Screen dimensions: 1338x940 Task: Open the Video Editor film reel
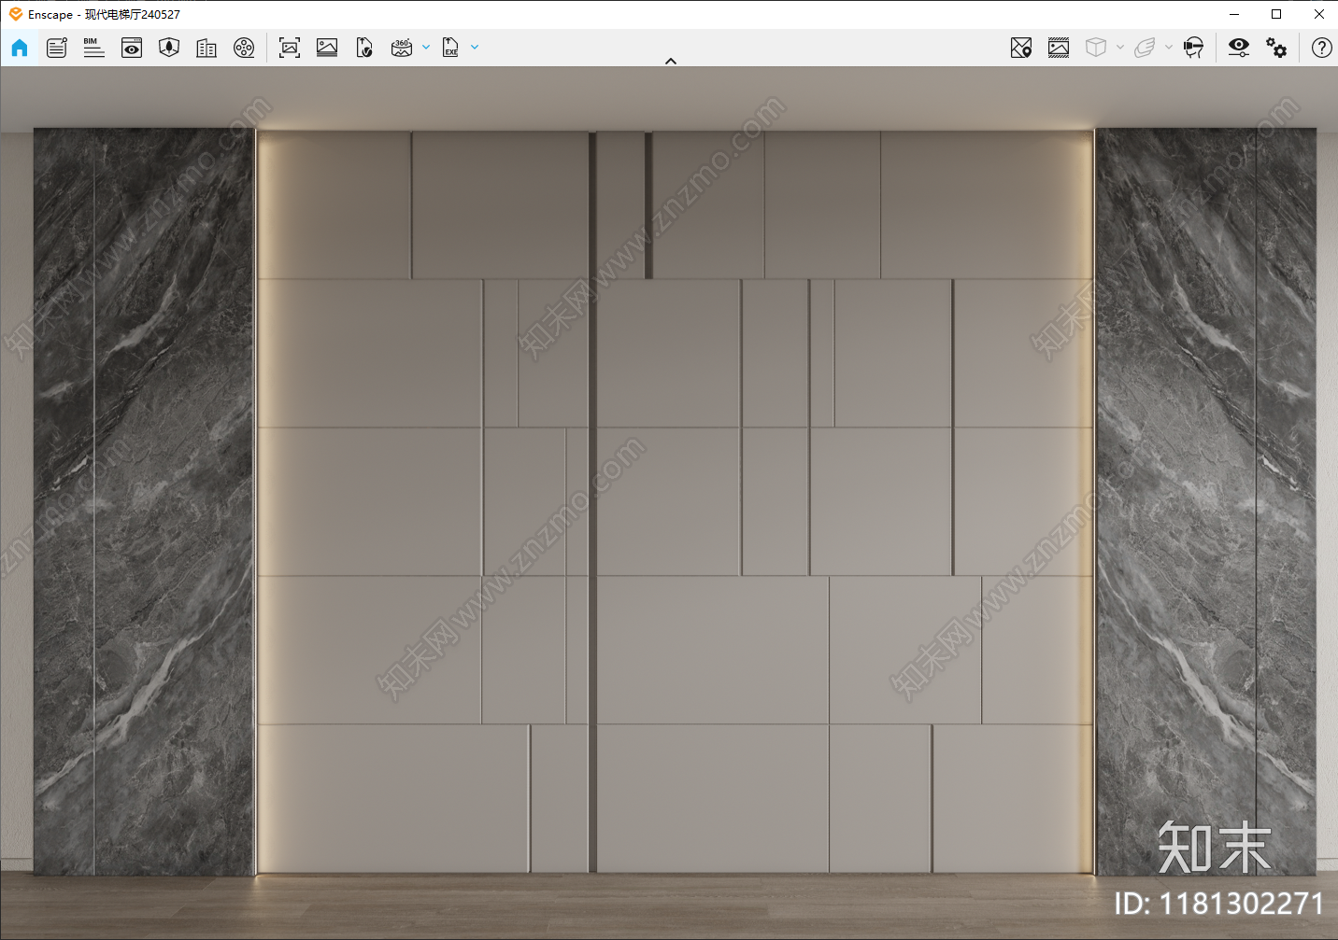244,48
